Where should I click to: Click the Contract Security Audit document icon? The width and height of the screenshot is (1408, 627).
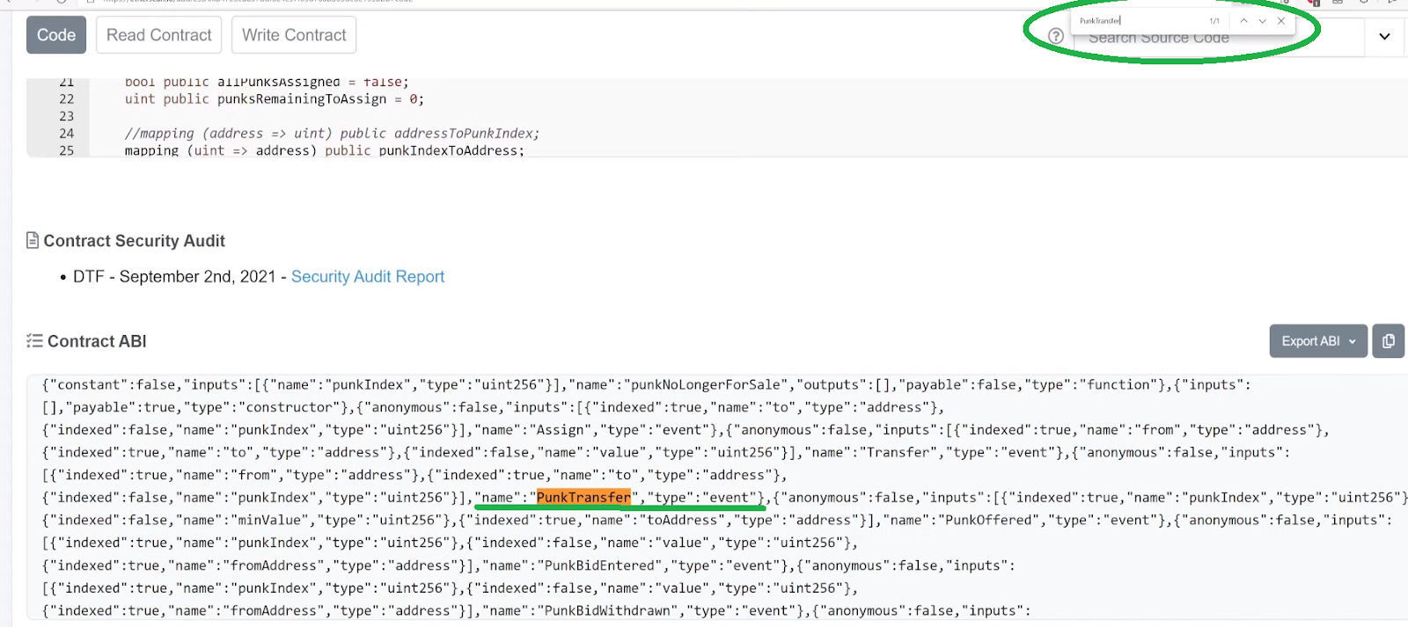tap(33, 240)
